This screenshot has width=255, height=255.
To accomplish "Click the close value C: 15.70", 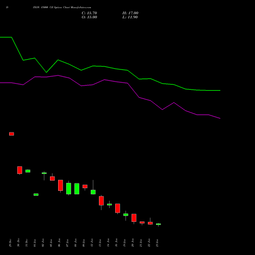I will 89,13.
